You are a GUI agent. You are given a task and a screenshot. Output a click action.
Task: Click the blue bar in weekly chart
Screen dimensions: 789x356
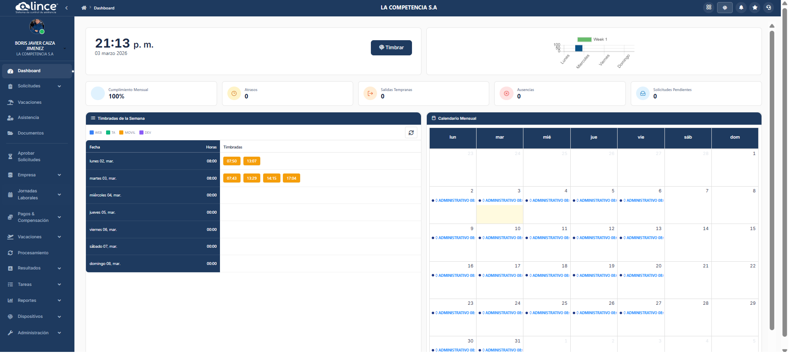coord(579,48)
